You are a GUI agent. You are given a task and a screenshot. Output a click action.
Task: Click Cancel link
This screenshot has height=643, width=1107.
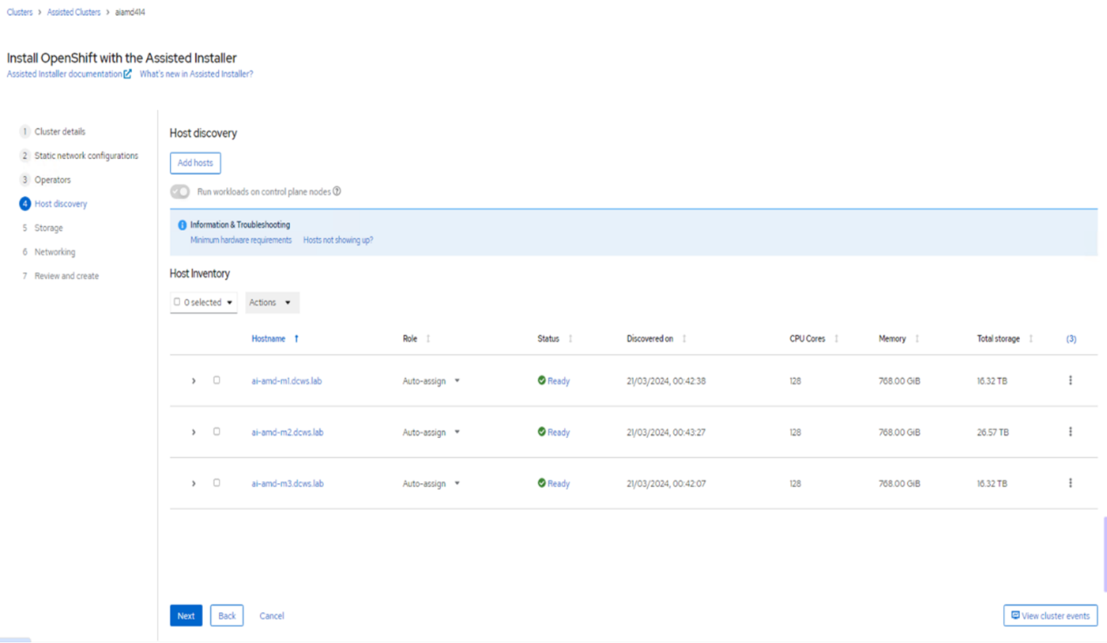pyautogui.click(x=271, y=616)
